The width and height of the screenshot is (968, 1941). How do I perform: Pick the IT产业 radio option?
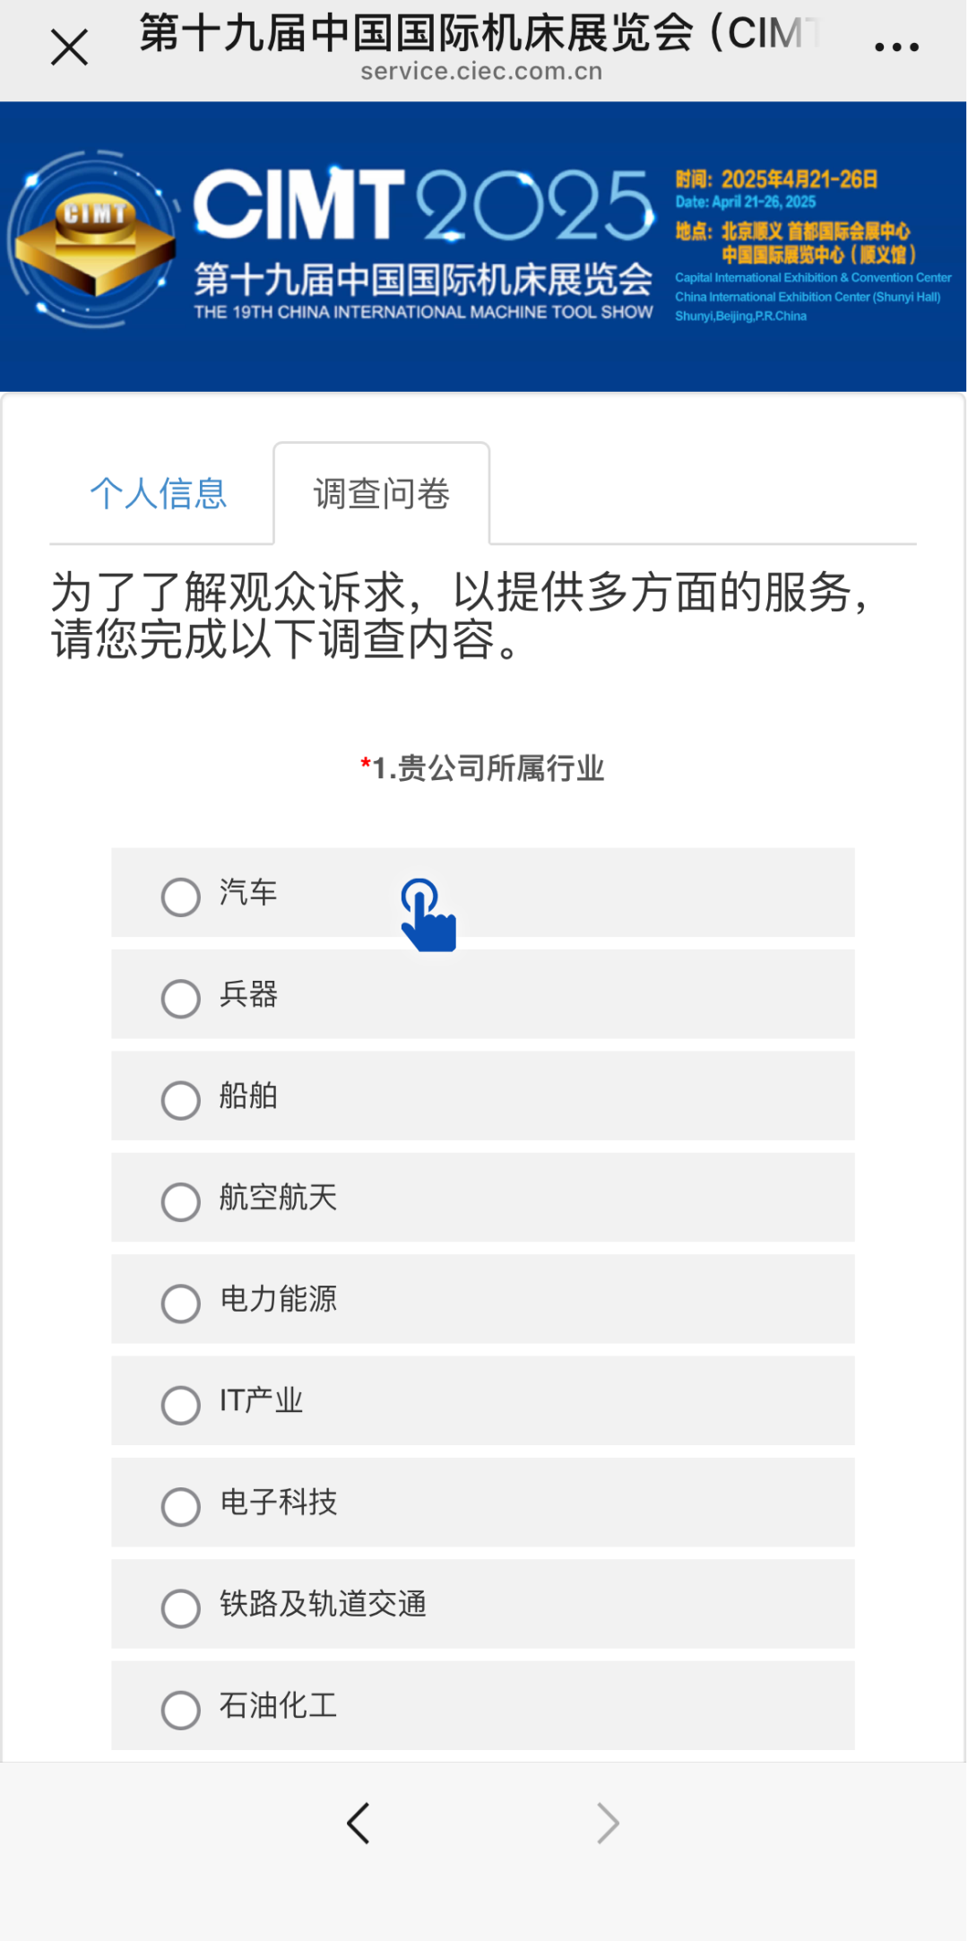[483, 1400]
